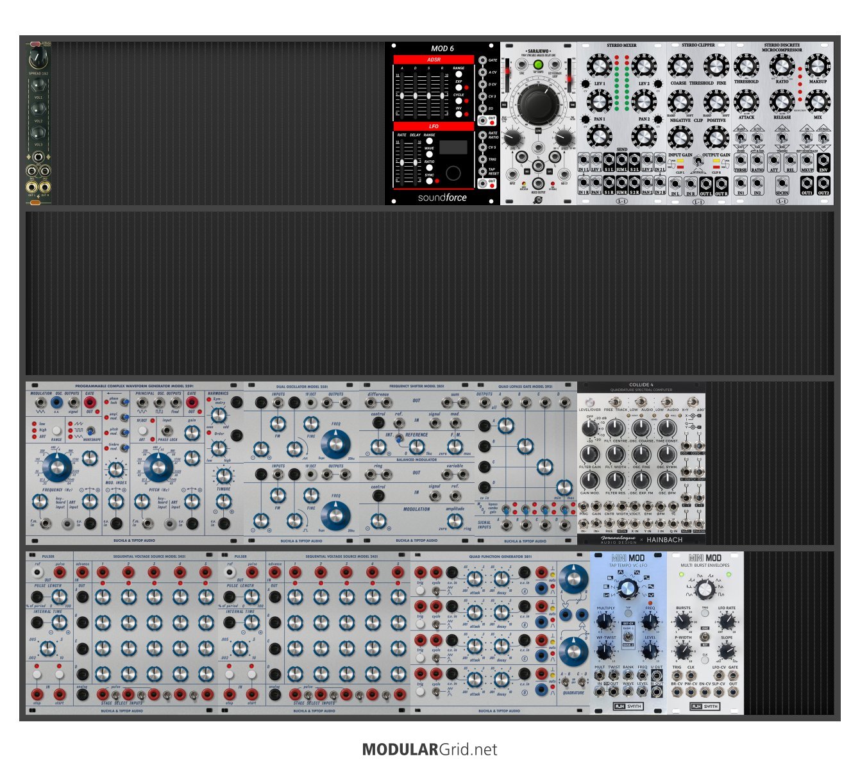The image size is (860, 763).
Task: Click the FILTER GAIN knob on Collide 4
Action: (x=590, y=453)
